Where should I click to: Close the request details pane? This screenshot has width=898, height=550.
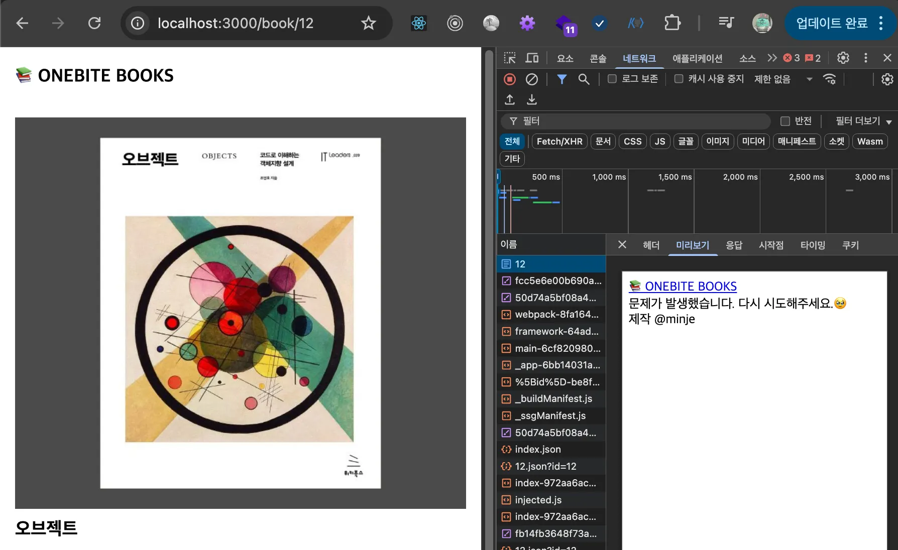[622, 244]
